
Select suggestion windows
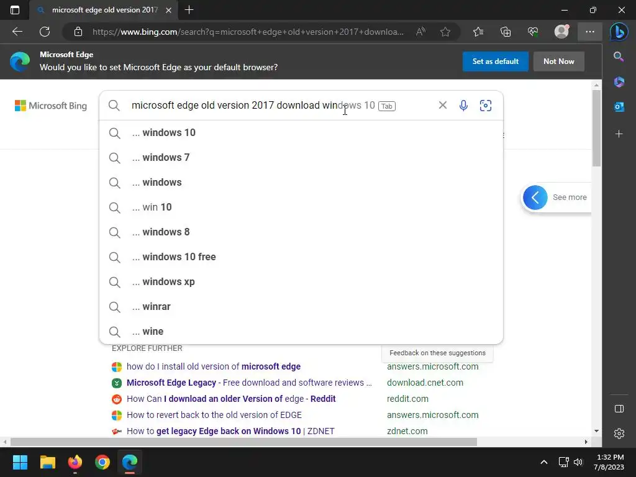301,182
